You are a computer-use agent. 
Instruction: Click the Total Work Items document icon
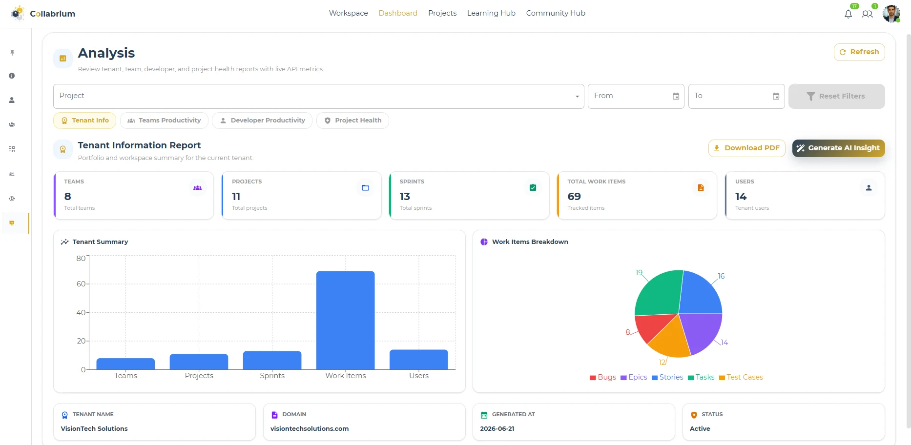(701, 188)
